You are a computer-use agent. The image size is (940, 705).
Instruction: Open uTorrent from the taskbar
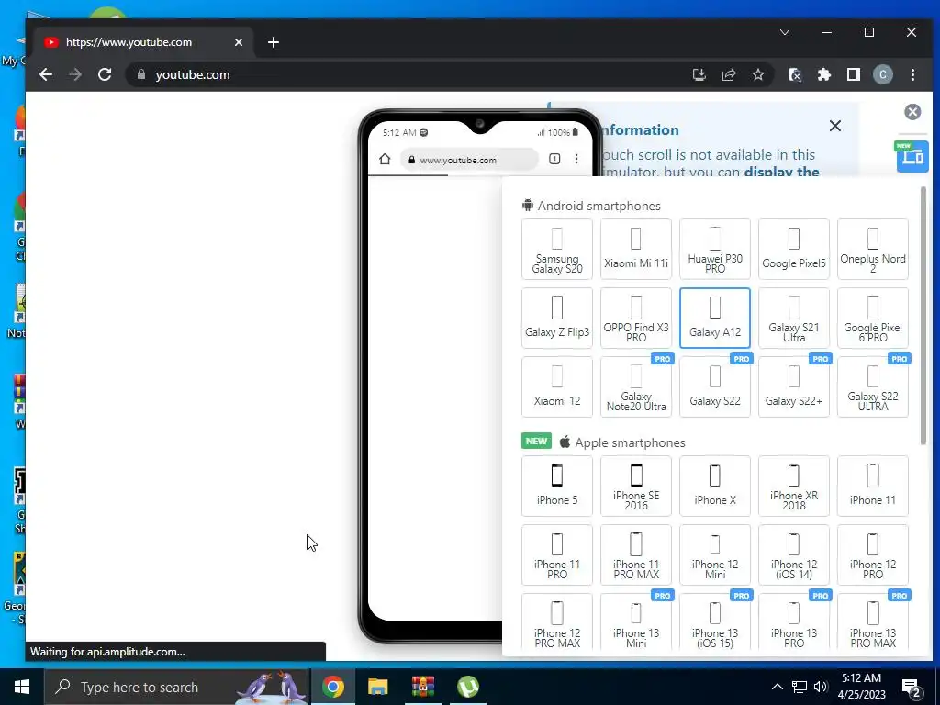tap(467, 687)
